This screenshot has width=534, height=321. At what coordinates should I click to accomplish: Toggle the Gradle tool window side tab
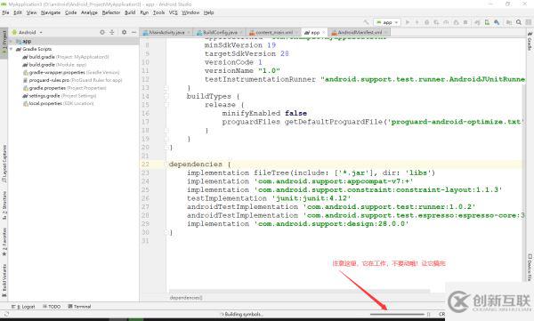click(530, 41)
